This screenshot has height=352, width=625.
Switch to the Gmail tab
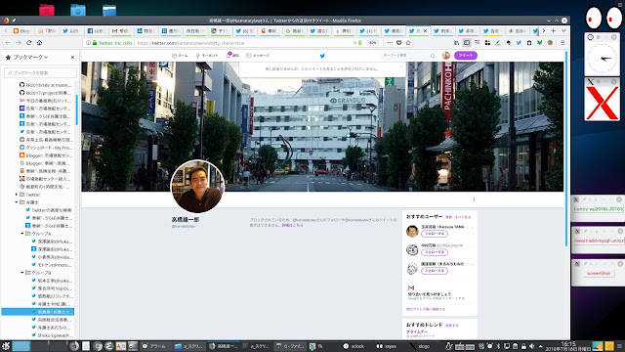tap(120, 30)
